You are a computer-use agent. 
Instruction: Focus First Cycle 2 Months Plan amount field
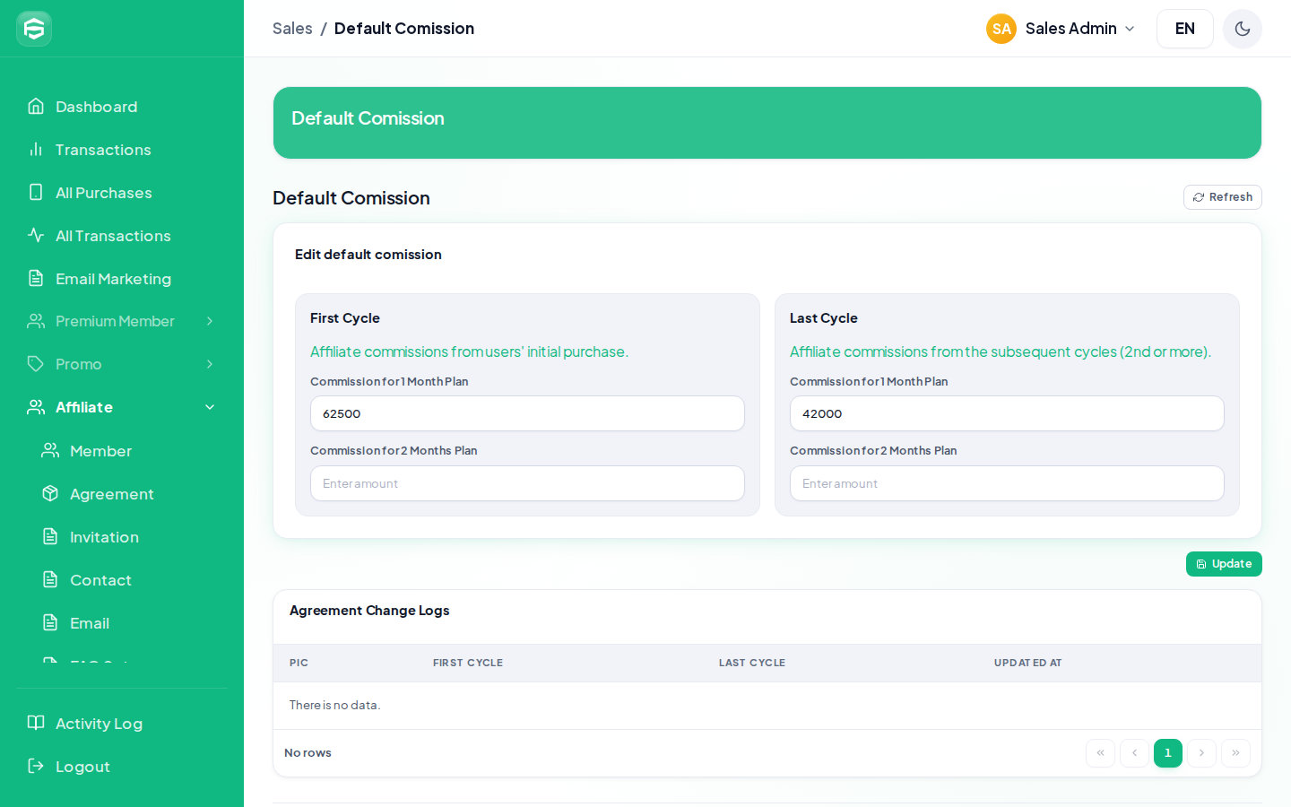pos(527,483)
